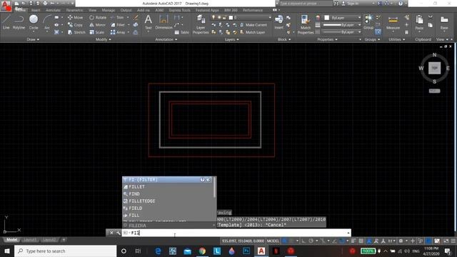This screenshot has height=257, width=457.
Task: Open Layer Properties manager
Action: tap(201, 24)
